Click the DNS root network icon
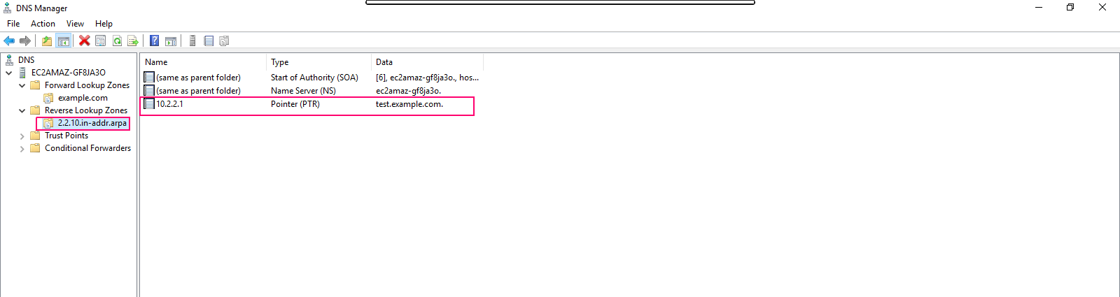The width and height of the screenshot is (1120, 297). tap(9, 60)
